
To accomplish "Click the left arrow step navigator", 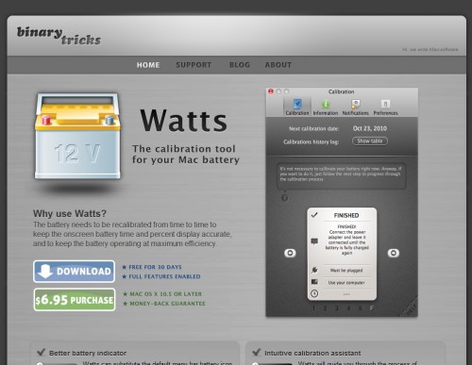I will [290, 253].
